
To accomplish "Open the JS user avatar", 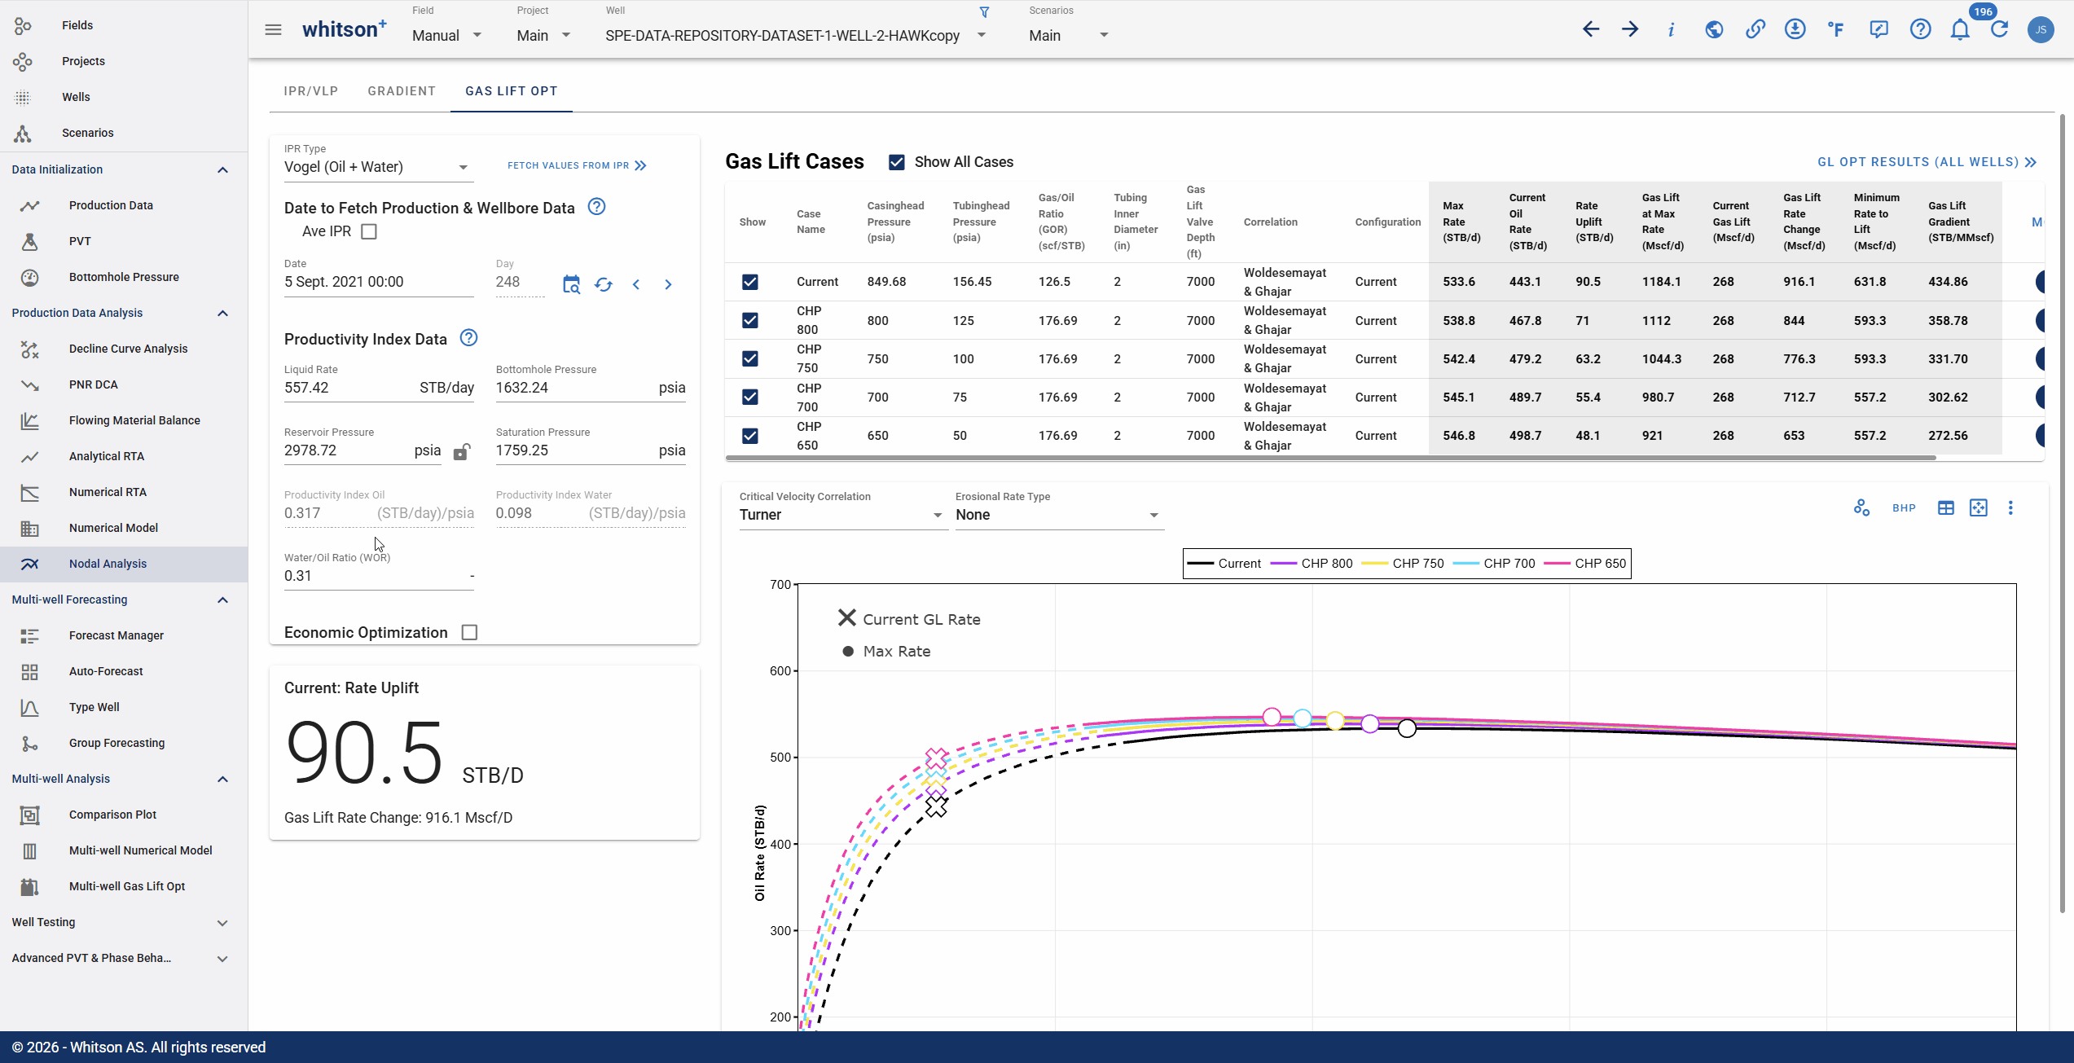I will [x=2041, y=30].
